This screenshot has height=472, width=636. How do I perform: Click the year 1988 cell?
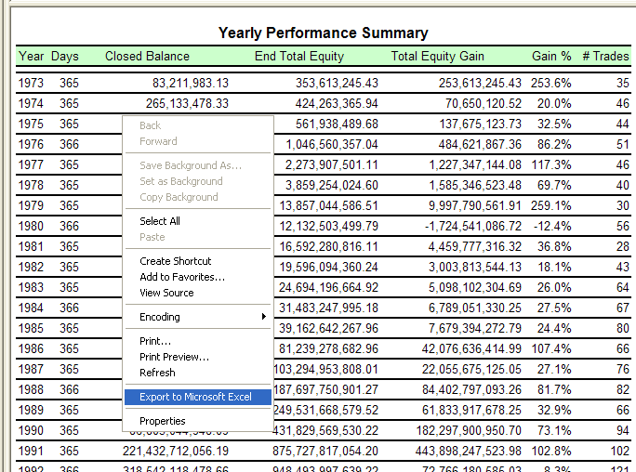pyautogui.click(x=31, y=389)
